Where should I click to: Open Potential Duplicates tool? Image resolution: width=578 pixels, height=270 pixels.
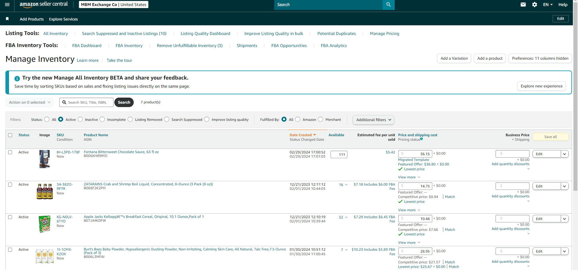pos(337,33)
